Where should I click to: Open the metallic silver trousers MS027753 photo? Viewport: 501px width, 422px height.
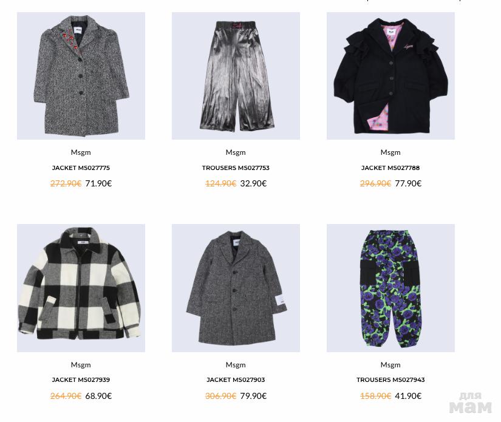click(236, 76)
